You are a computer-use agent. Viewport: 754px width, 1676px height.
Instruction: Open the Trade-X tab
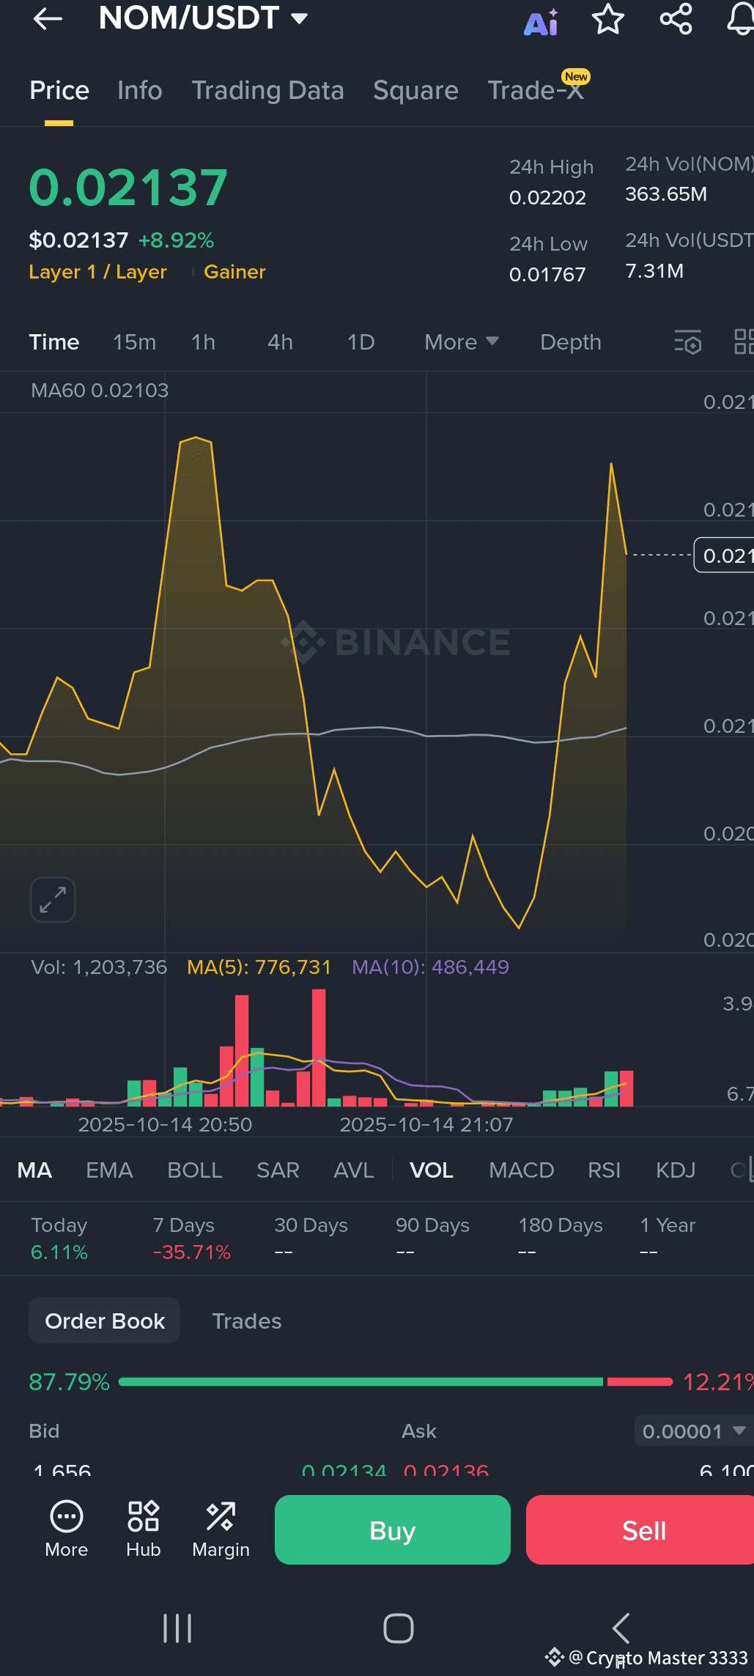[536, 90]
